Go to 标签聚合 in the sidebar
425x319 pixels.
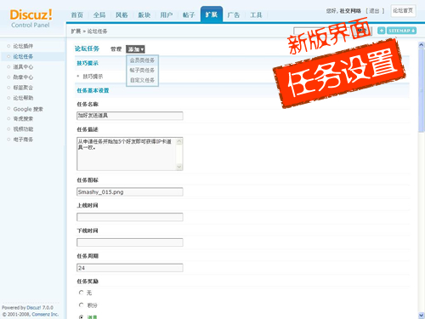point(23,88)
